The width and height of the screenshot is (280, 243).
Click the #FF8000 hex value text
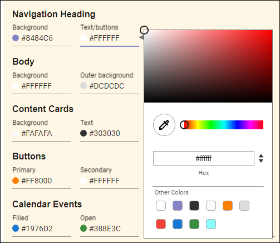point(37,181)
